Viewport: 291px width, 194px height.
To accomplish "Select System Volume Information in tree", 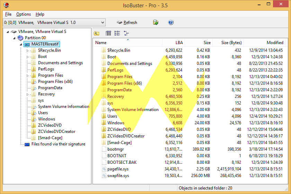I will point(64,107).
